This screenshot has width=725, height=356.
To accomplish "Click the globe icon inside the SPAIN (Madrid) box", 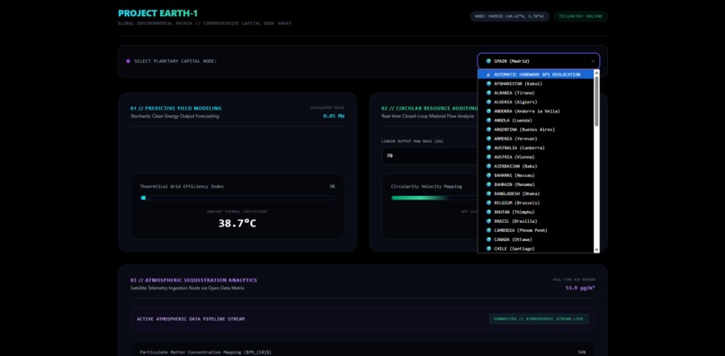I will click(x=488, y=61).
